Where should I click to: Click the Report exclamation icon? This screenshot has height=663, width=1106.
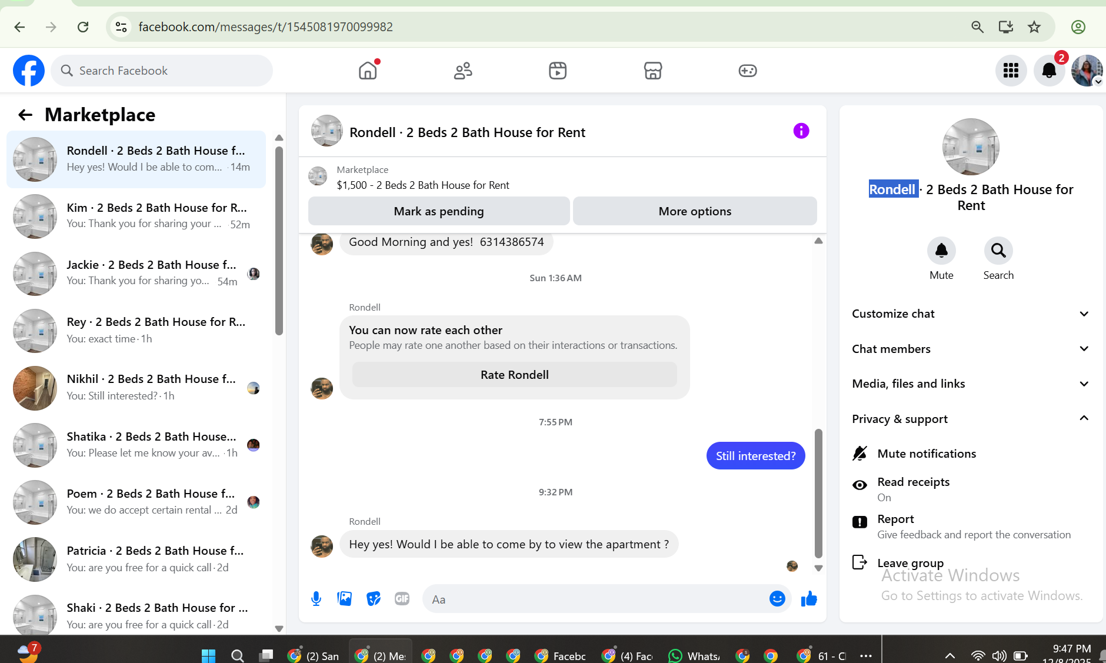tap(860, 522)
